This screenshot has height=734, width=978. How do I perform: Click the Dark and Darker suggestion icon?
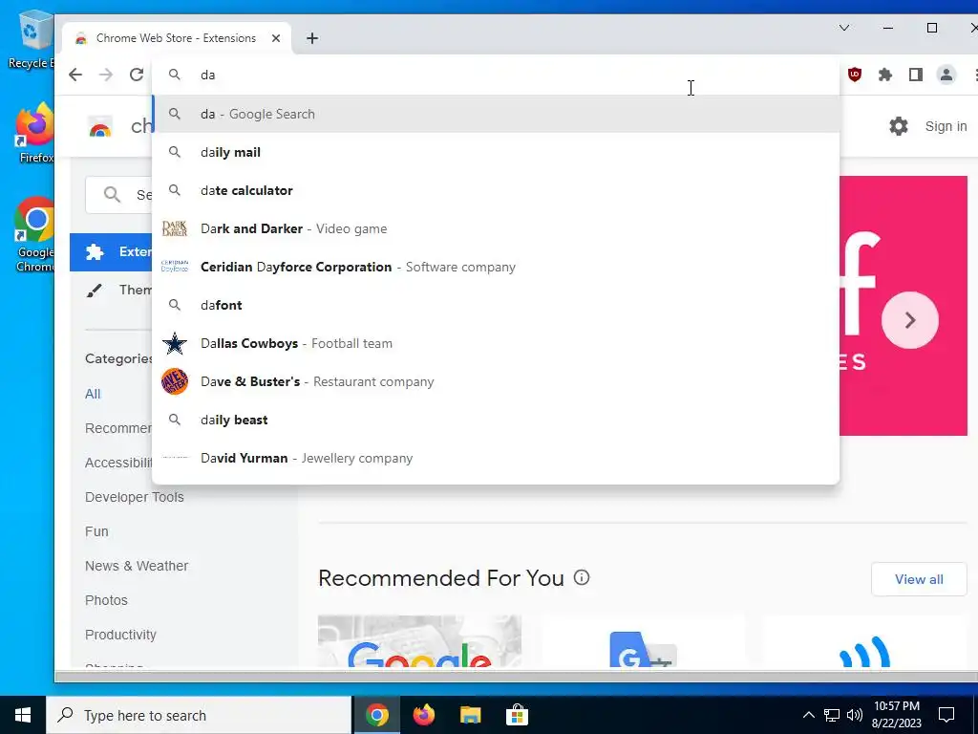pyautogui.click(x=175, y=228)
